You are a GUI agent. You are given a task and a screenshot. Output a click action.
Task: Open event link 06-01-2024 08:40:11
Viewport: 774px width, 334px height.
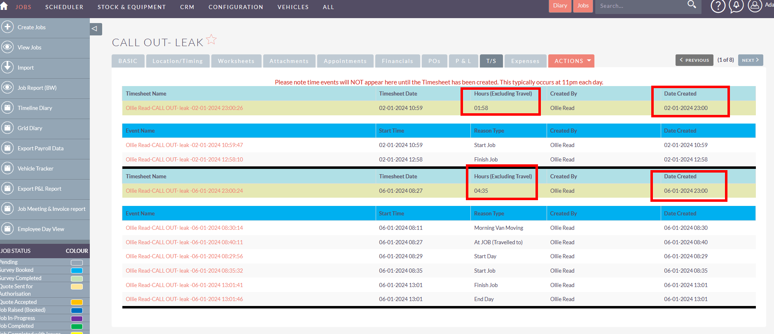click(185, 242)
